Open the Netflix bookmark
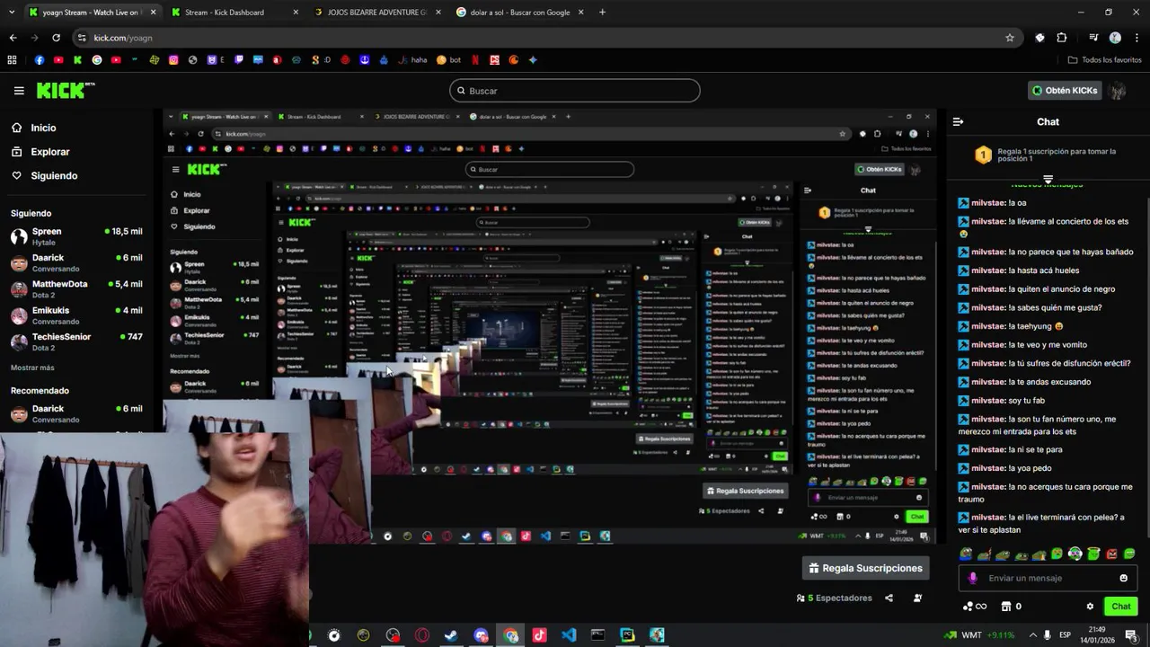Viewport: 1150px width, 647px height. click(475, 60)
